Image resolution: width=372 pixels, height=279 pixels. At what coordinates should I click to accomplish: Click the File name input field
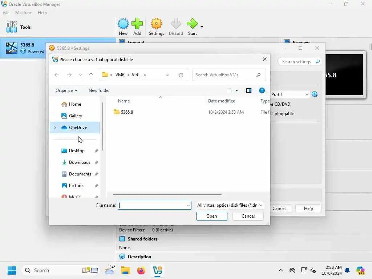tap(152, 205)
